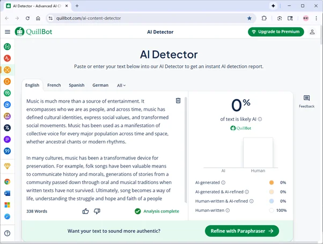Bookmark page with the star icon
The image size is (323, 244).
coord(249,18)
